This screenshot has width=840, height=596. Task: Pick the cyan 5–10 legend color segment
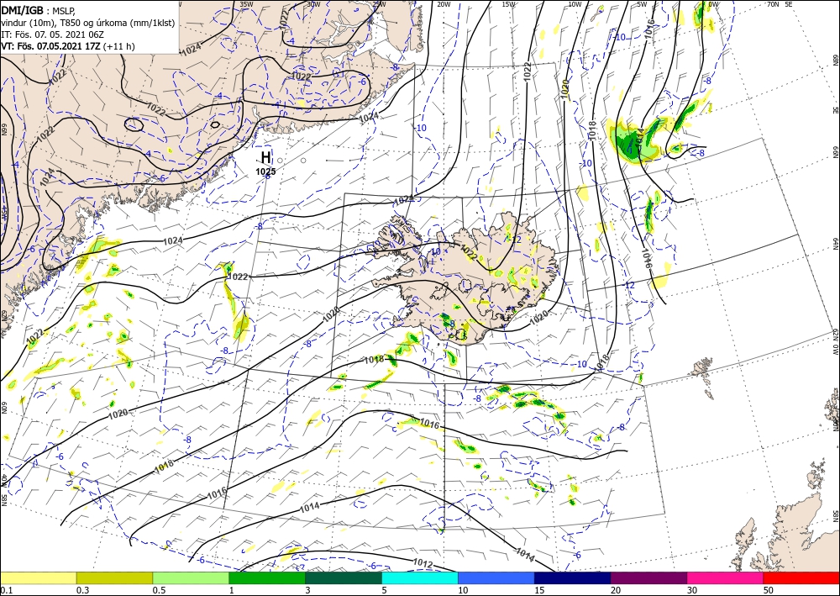tap(420, 578)
